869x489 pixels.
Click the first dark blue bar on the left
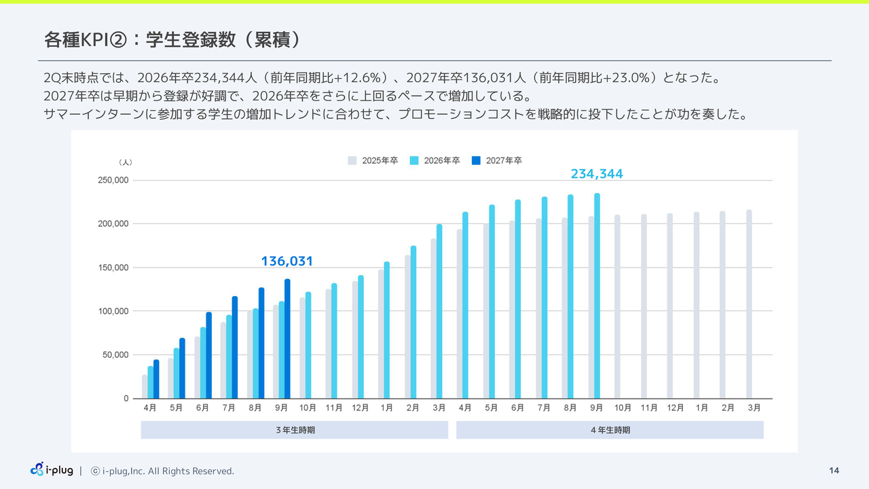click(156, 380)
